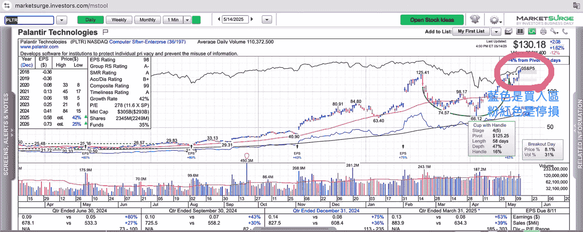The height and width of the screenshot is (232, 583).
Task: Open the www.palantir.com link
Action: pos(39,47)
